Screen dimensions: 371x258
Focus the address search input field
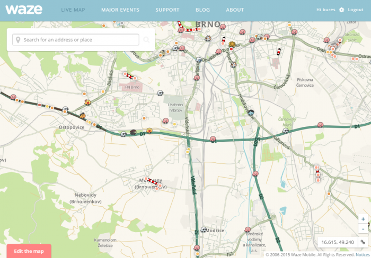point(79,40)
